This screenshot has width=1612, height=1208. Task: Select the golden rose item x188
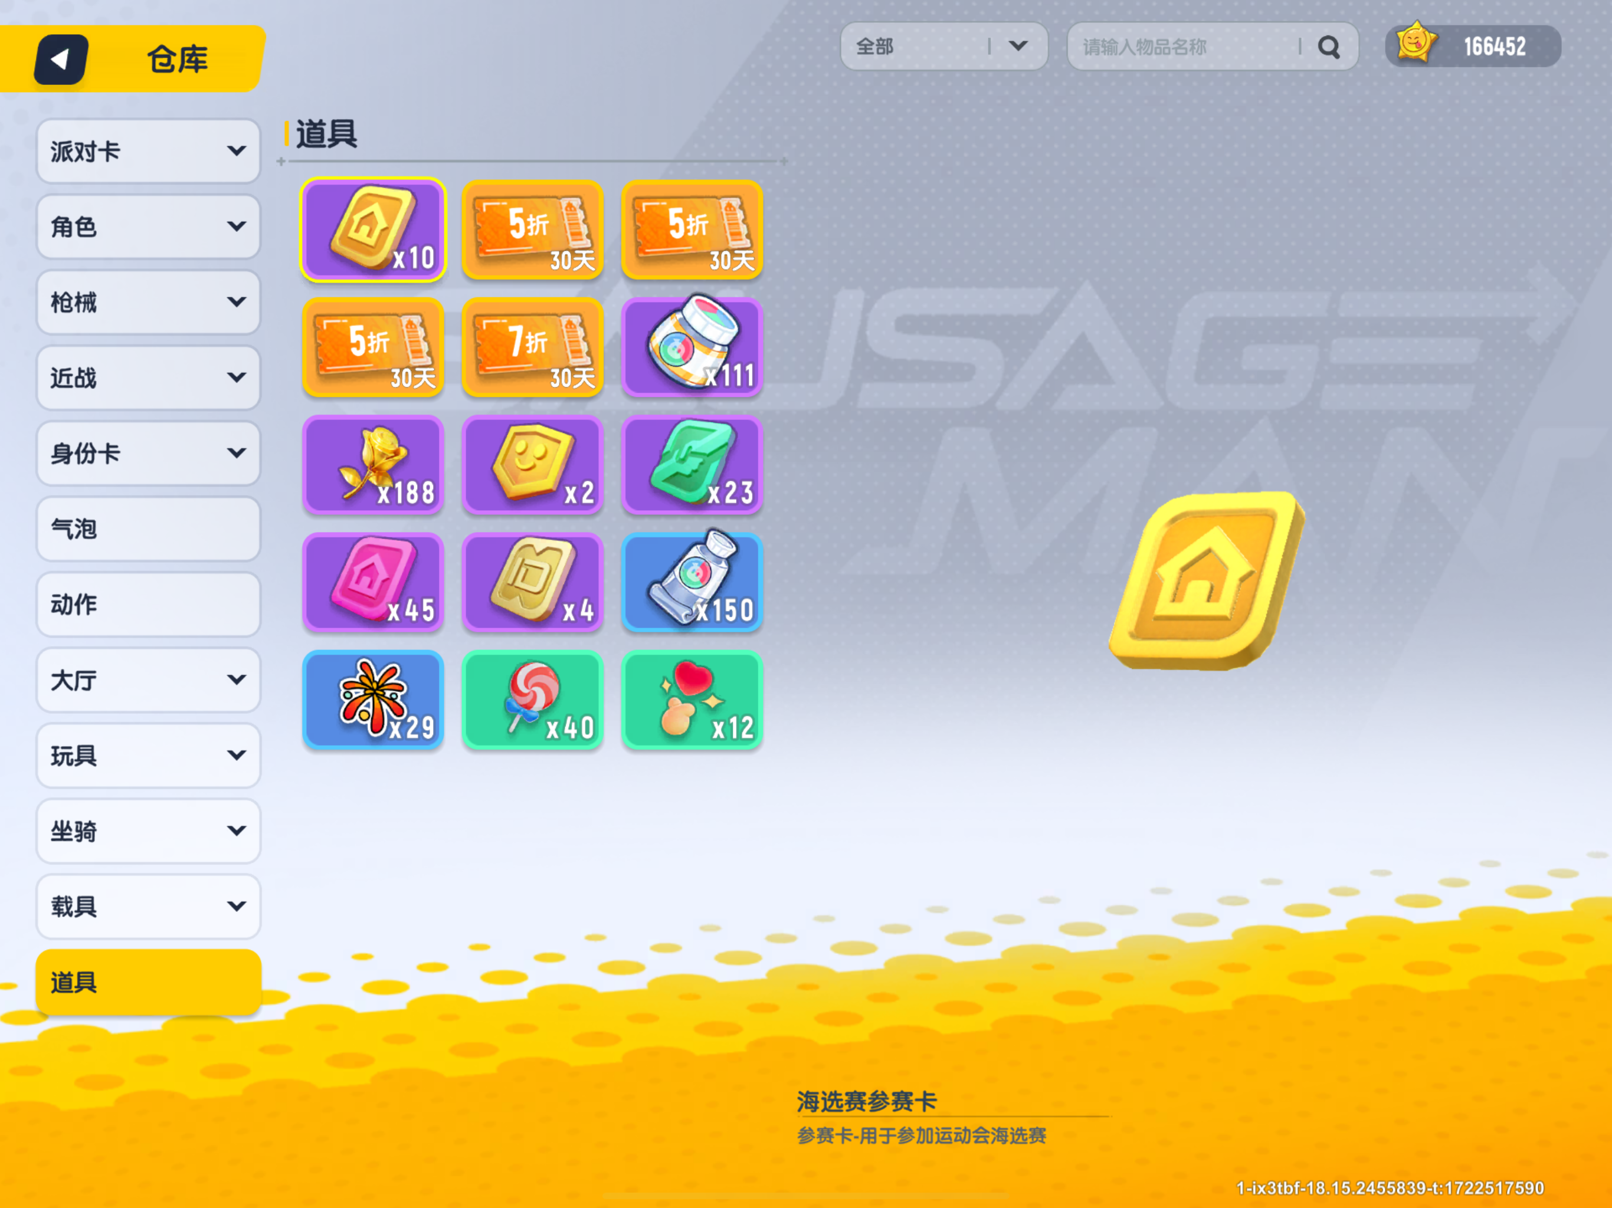pos(373,465)
